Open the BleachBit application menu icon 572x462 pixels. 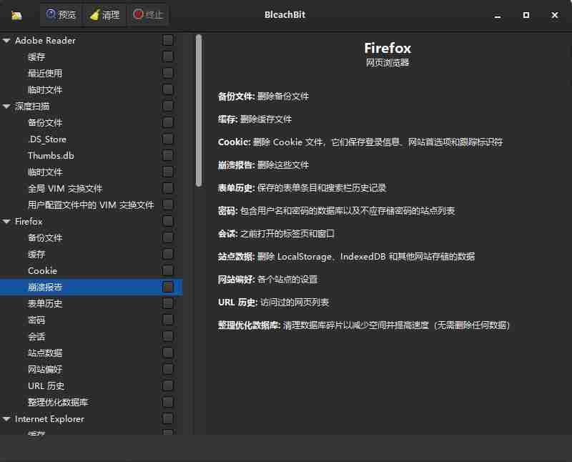tap(16, 15)
